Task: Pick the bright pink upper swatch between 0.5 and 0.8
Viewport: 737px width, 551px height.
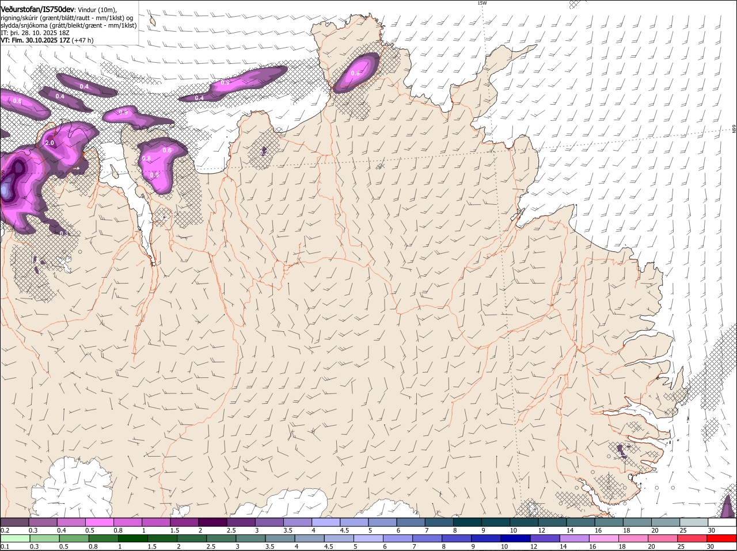Action: tap(99, 522)
